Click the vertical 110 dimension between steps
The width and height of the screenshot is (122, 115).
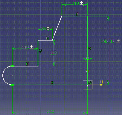point(54,53)
